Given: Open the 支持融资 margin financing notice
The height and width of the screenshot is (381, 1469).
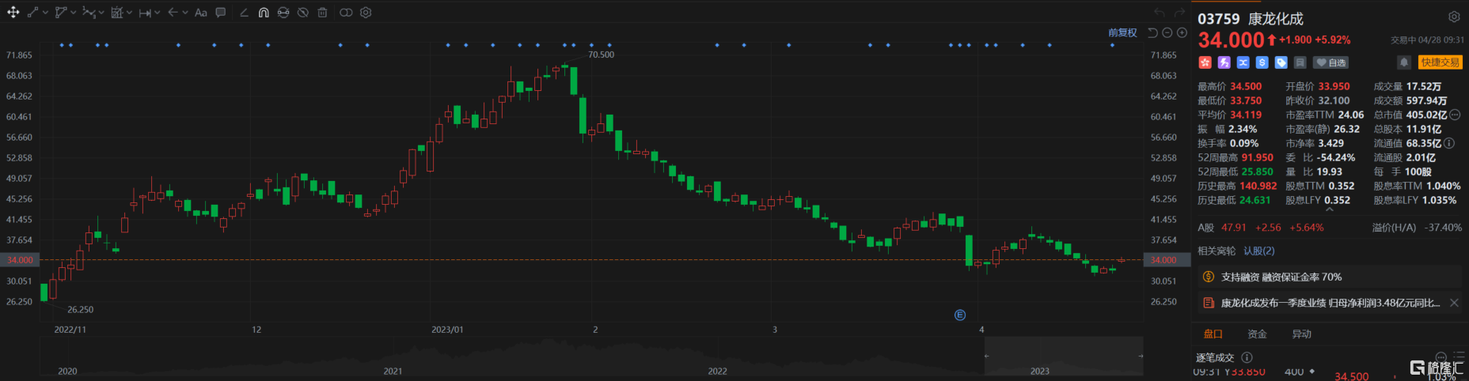Looking at the screenshot, I should tap(1330, 277).
